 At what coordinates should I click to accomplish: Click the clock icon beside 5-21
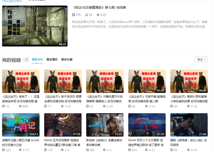62,106
